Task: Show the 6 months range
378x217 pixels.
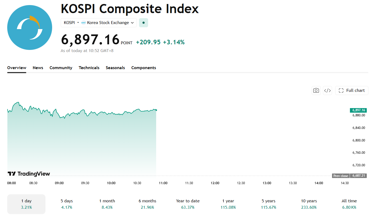Action: [x=148, y=204]
